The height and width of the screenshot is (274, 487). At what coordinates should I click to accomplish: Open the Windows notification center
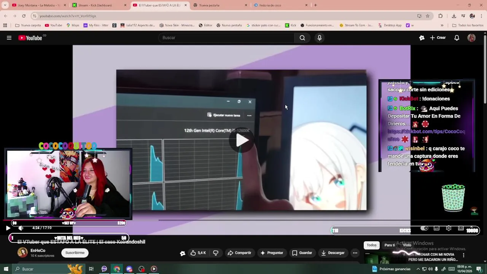pyautogui.click(x=479, y=269)
